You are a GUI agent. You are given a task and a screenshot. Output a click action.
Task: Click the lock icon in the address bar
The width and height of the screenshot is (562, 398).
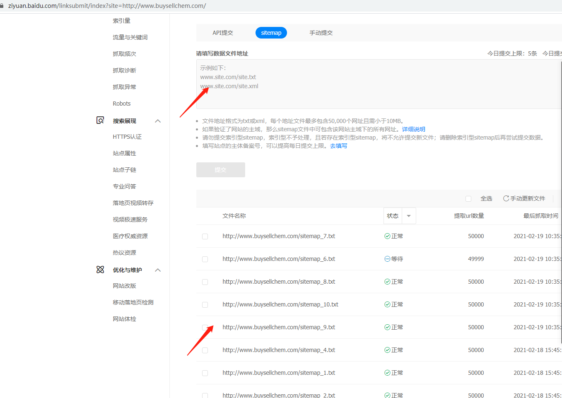point(2,6)
